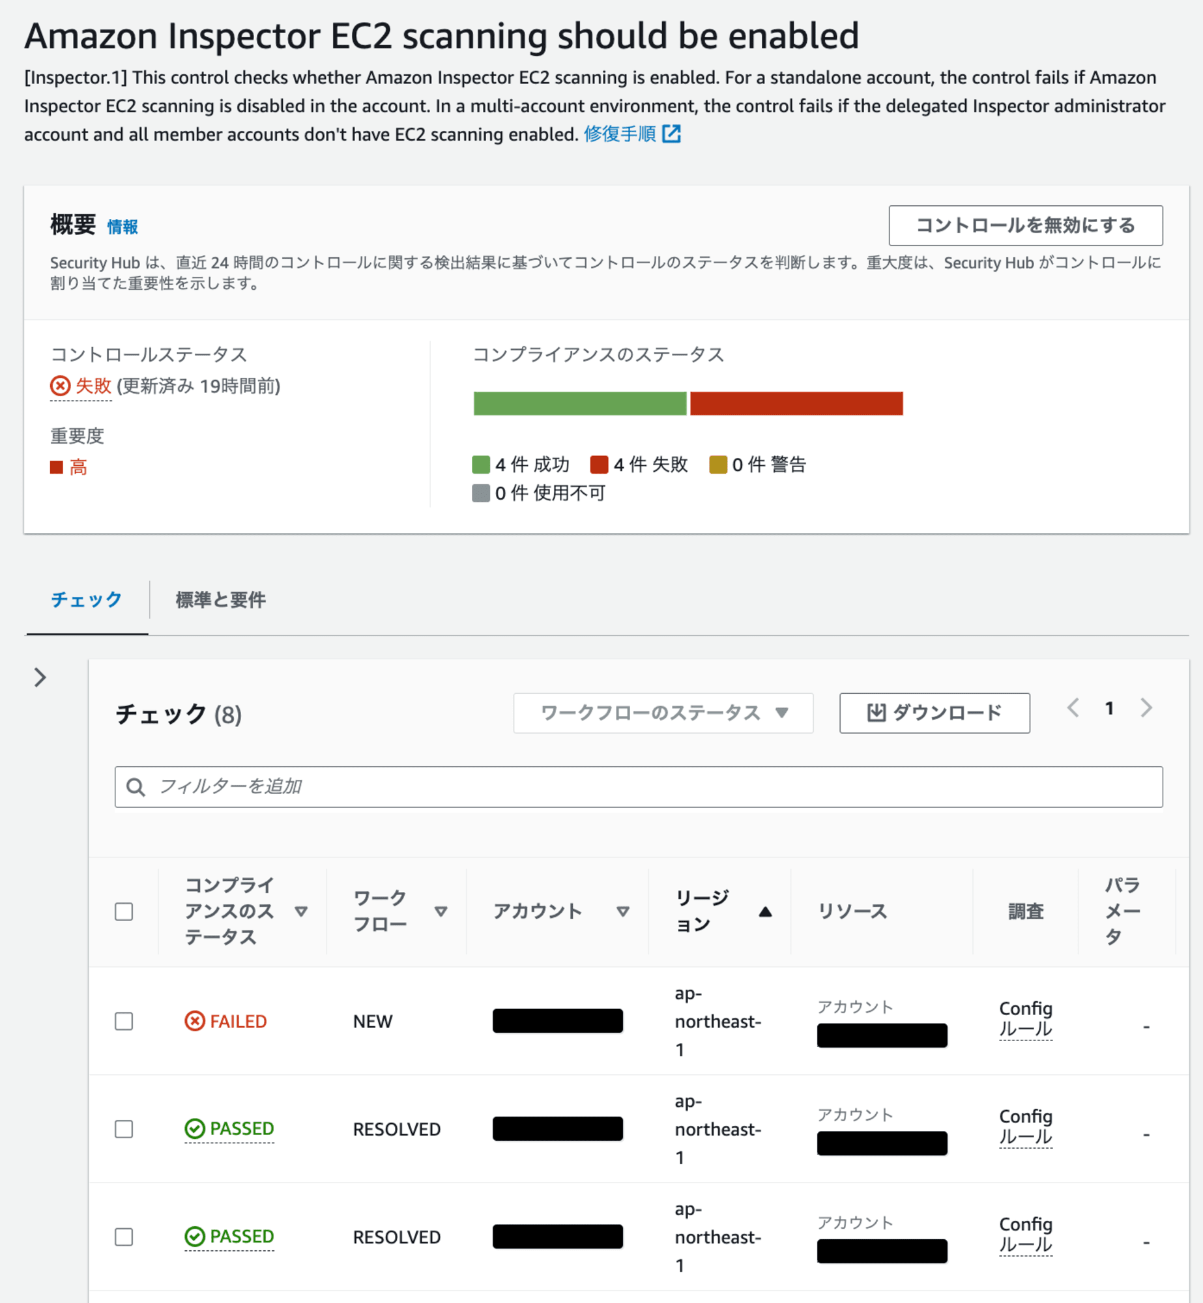Click the 4 件 失敗 legend text
The width and height of the screenshot is (1203, 1303).
(651, 465)
